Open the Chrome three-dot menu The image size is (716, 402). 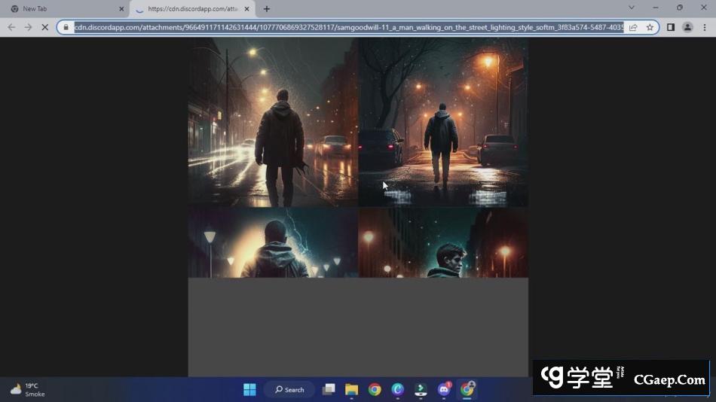point(704,27)
